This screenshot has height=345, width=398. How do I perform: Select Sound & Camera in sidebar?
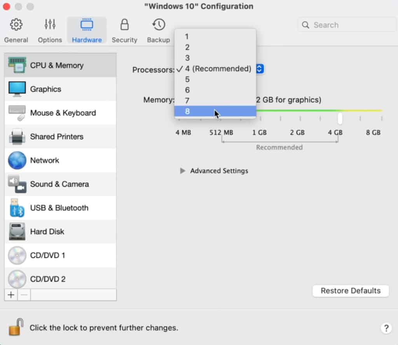point(60,184)
